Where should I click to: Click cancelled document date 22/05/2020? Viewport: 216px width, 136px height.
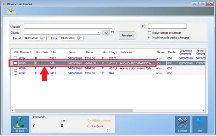click(186, 63)
